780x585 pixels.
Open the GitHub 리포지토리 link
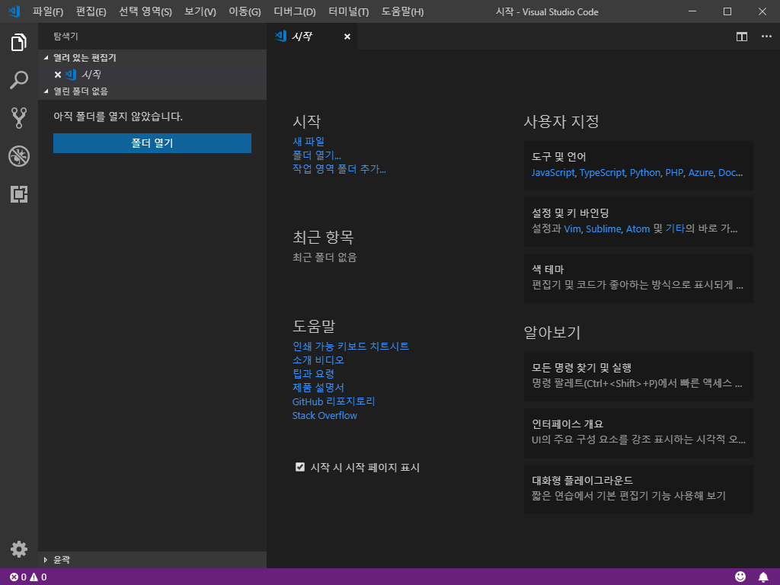[334, 401]
